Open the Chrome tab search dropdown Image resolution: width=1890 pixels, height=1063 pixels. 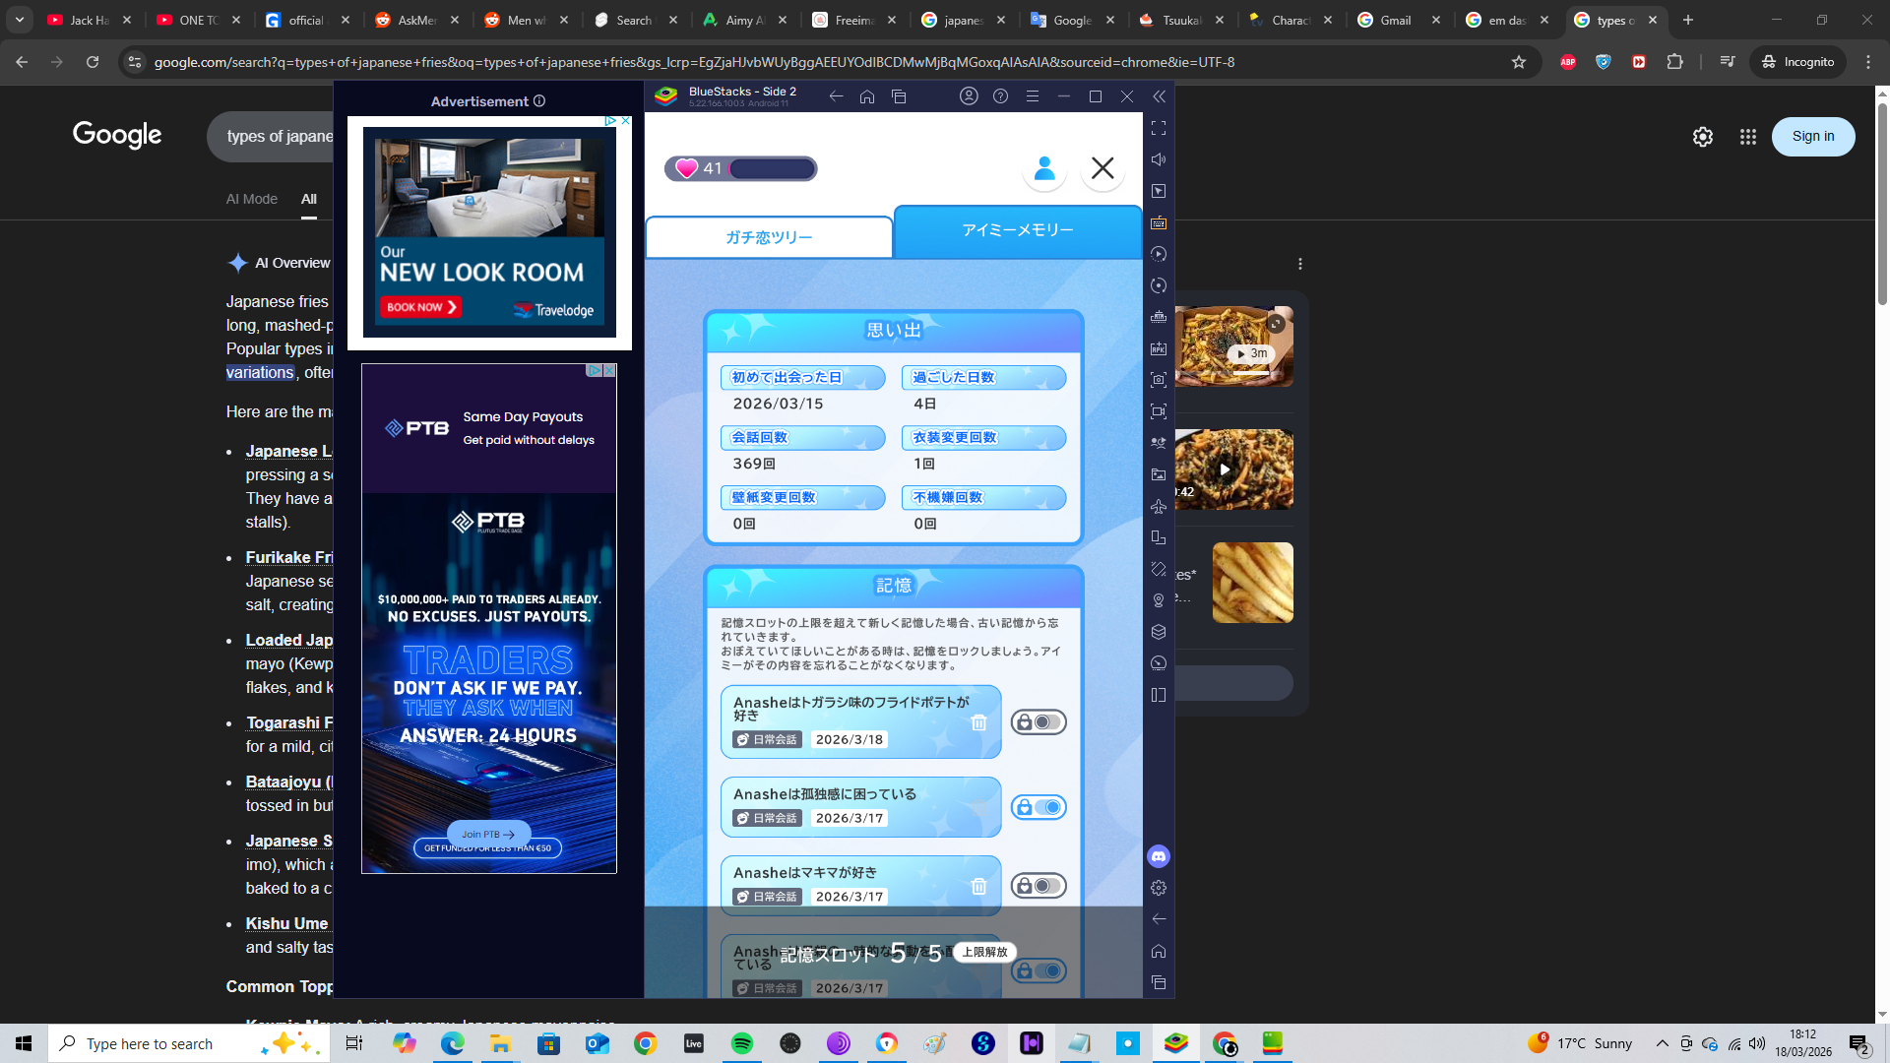point(19,20)
